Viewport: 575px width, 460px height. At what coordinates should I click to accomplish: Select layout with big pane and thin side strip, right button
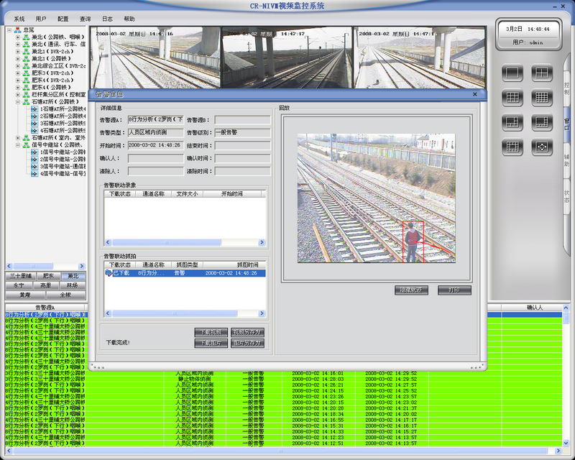[x=542, y=122]
